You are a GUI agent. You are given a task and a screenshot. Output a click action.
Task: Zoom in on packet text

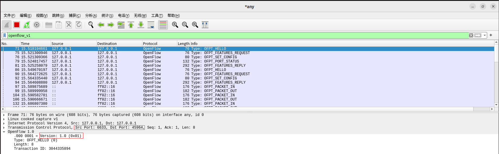pos(175,25)
